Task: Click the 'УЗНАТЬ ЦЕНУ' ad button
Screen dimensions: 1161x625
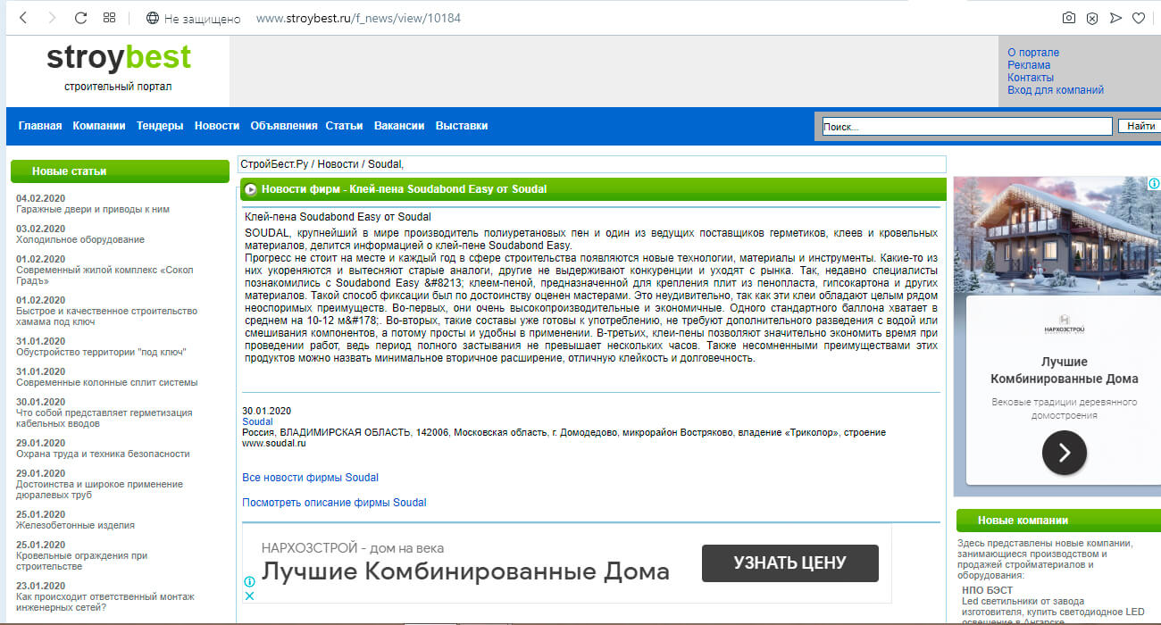Action: pyautogui.click(x=789, y=563)
